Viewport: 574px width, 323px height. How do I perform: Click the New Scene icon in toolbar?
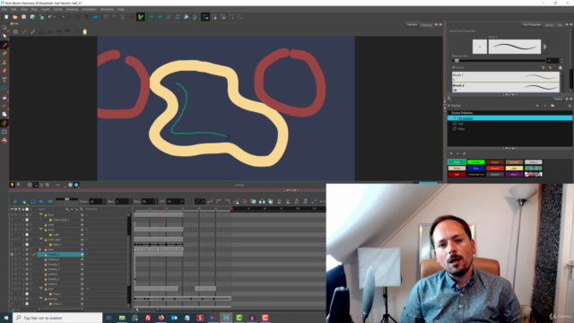point(6,17)
